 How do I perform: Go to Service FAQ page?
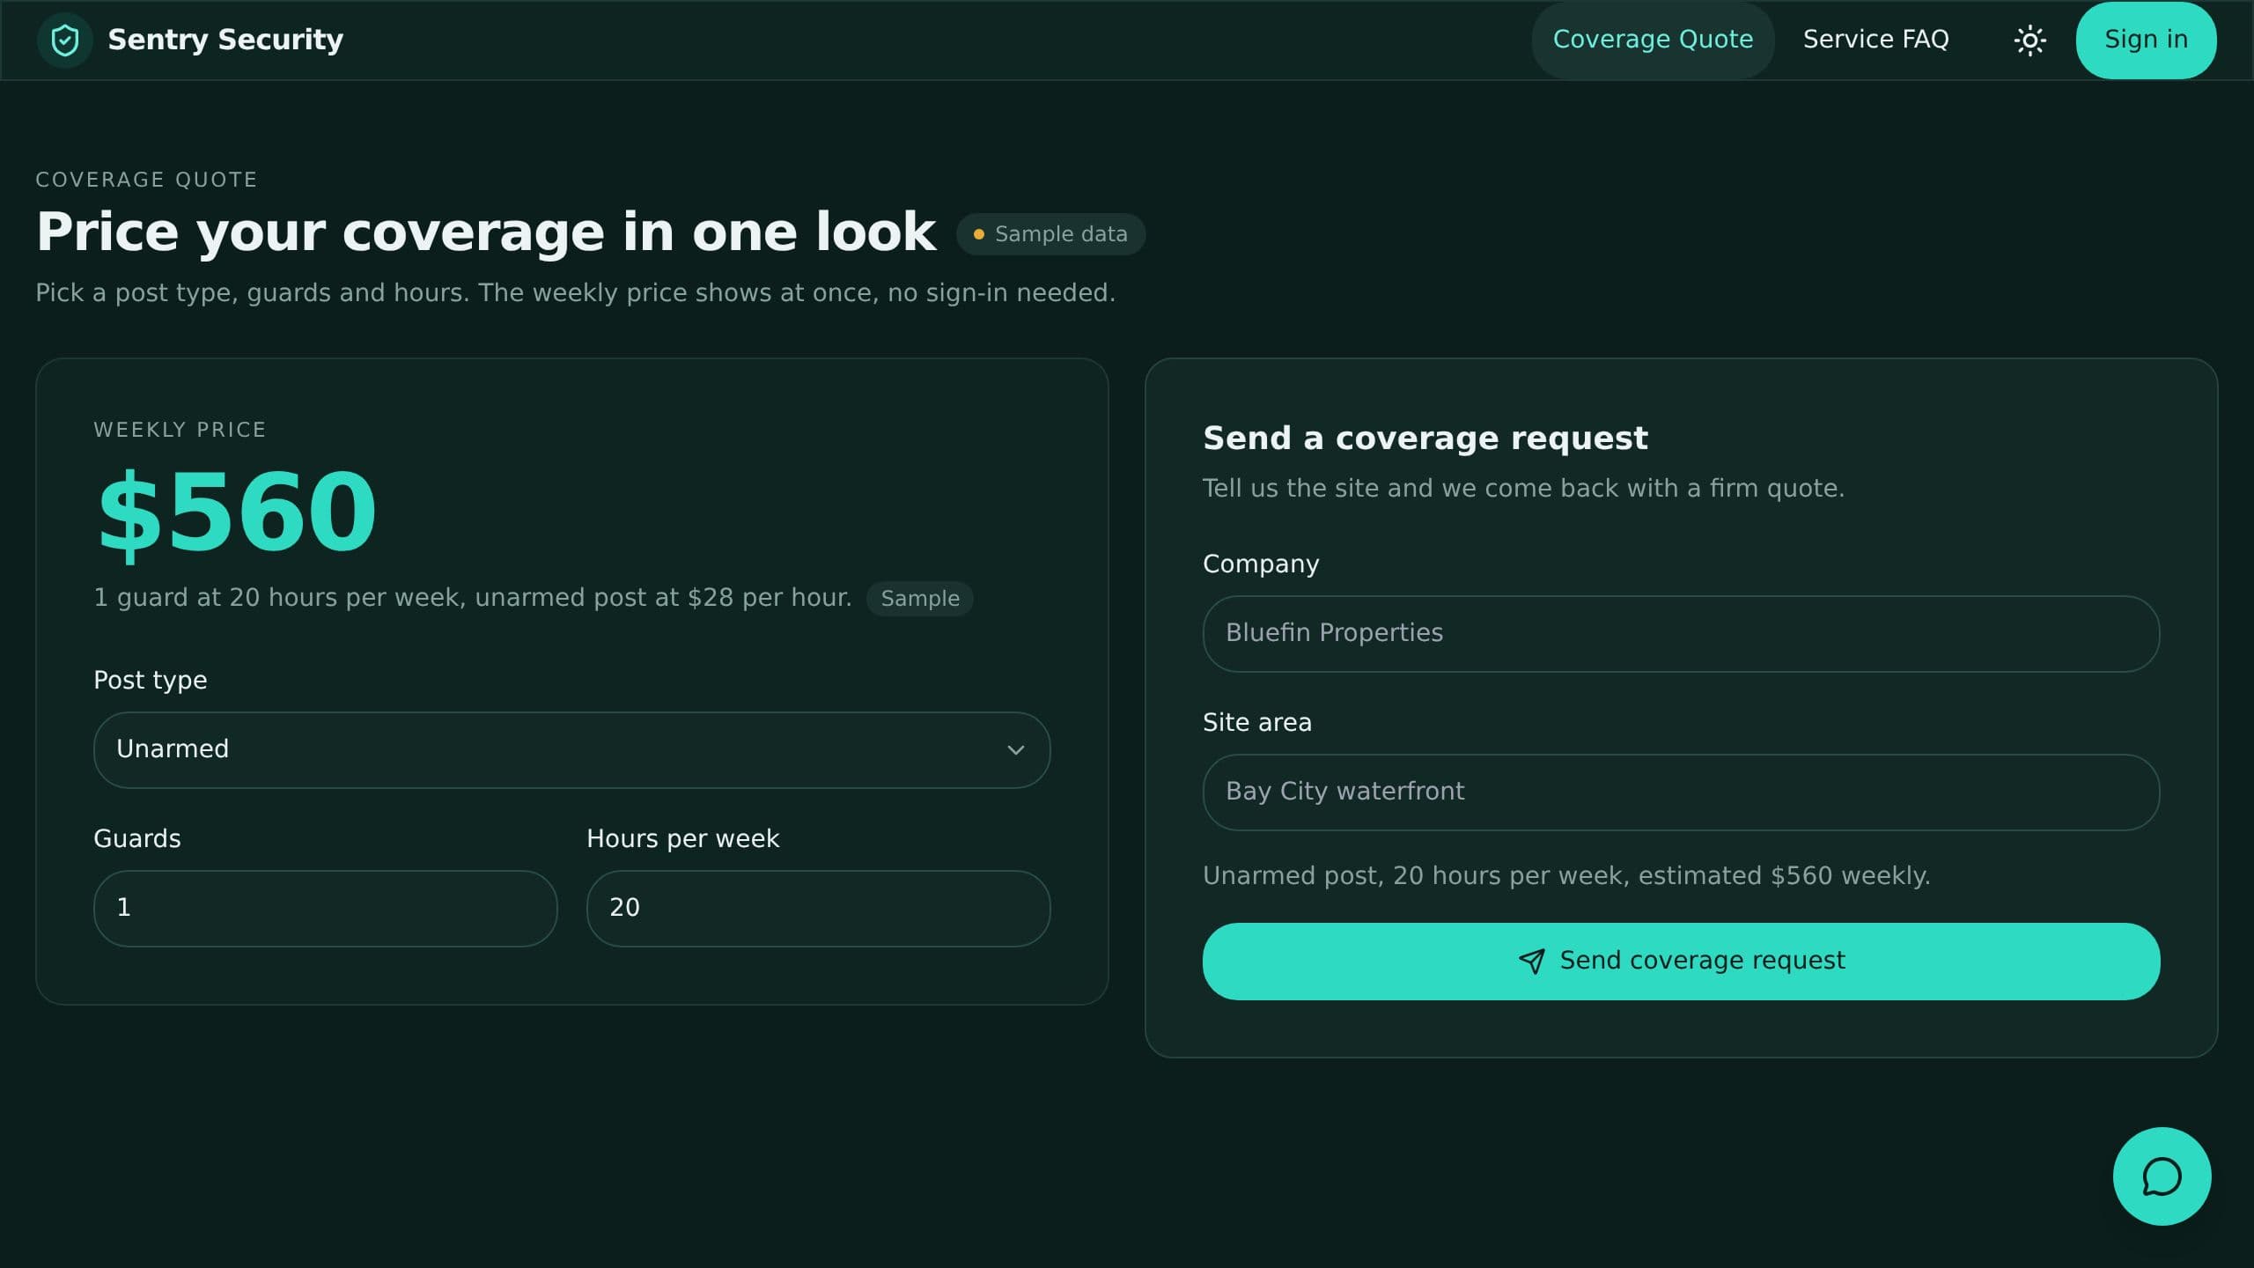pyautogui.click(x=1875, y=40)
